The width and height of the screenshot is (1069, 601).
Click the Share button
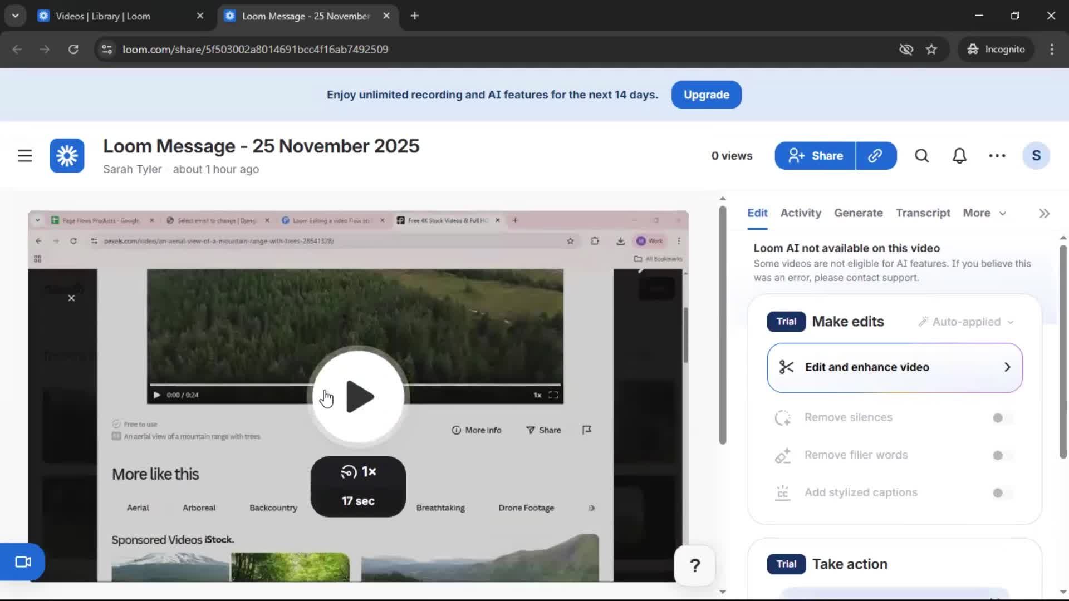tap(815, 156)
